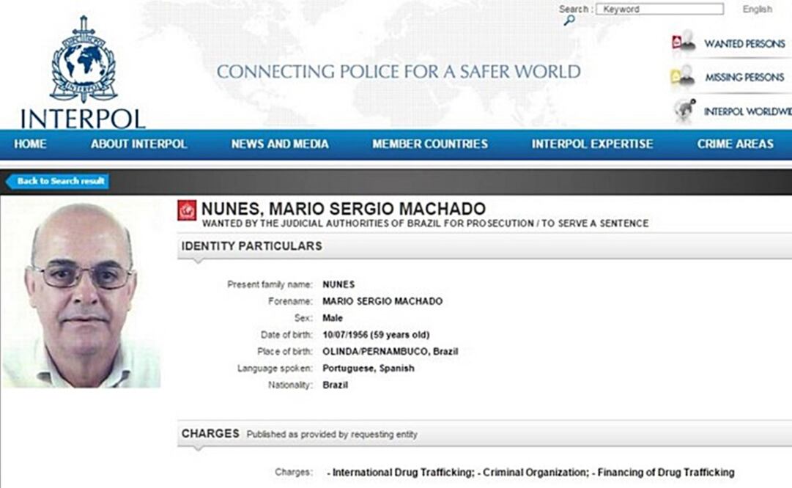Click the Interpol Worldwide globe icon
The height and width of the screenshot is (488, 792).
(684, 111)
